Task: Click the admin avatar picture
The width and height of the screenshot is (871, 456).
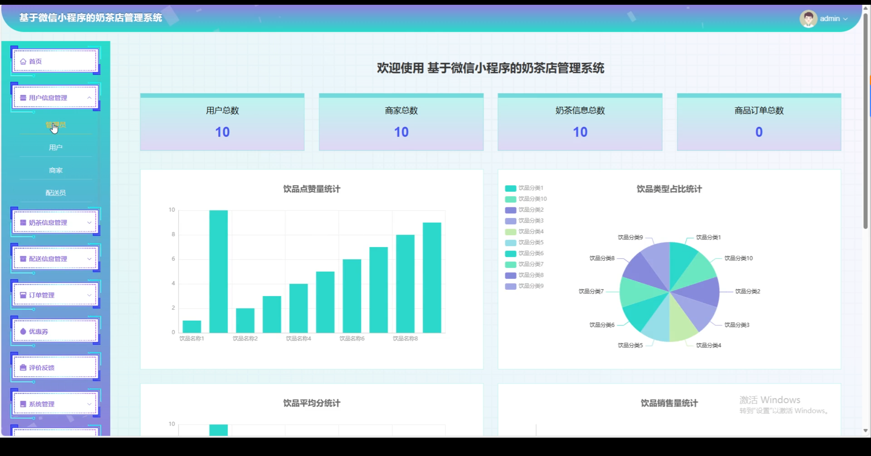Action: [x=808, y=19]
